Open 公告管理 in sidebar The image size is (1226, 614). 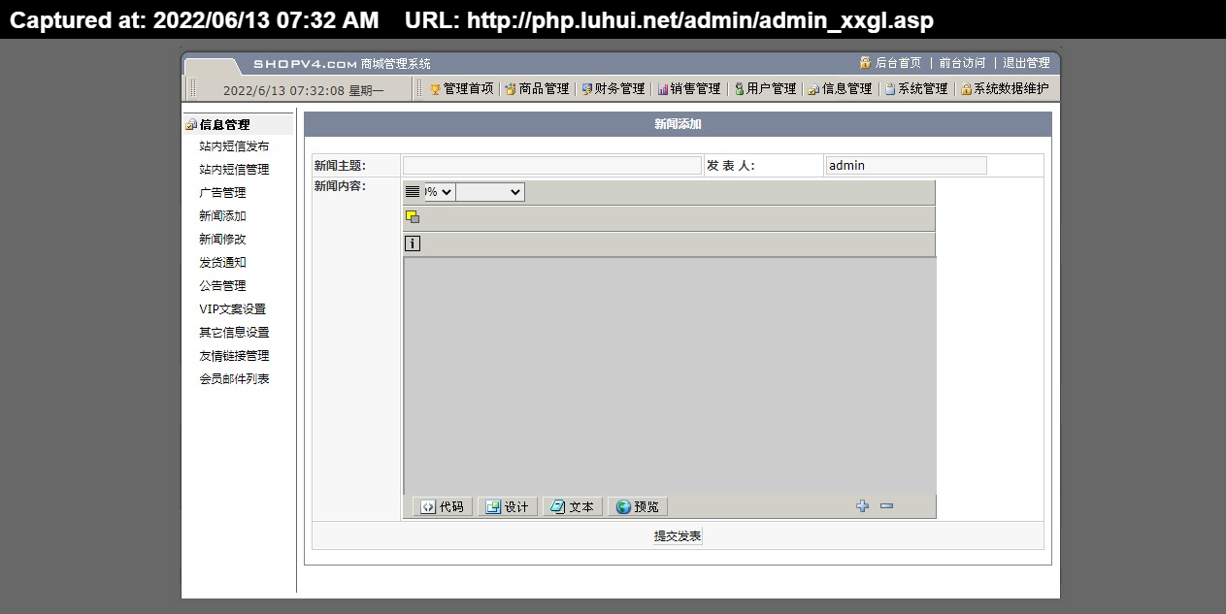[x=222, y=286]
